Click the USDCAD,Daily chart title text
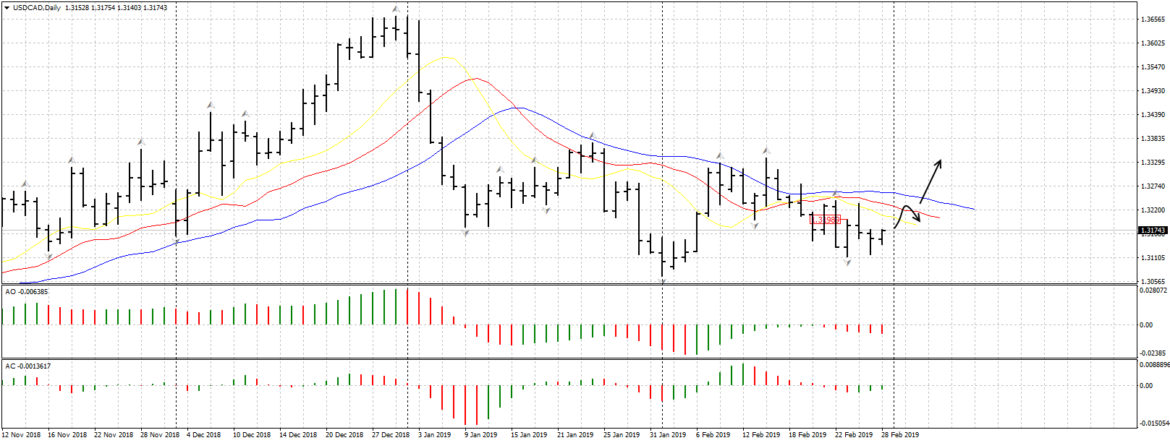Viewport: 1170px width, 443px height. tap(37, 8)
